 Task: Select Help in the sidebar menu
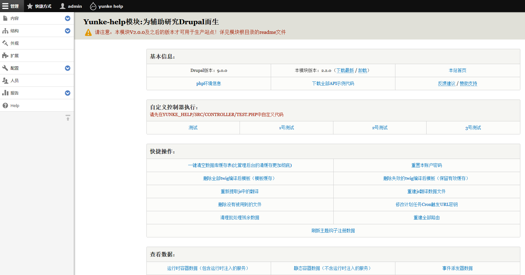tap(37, 105)
